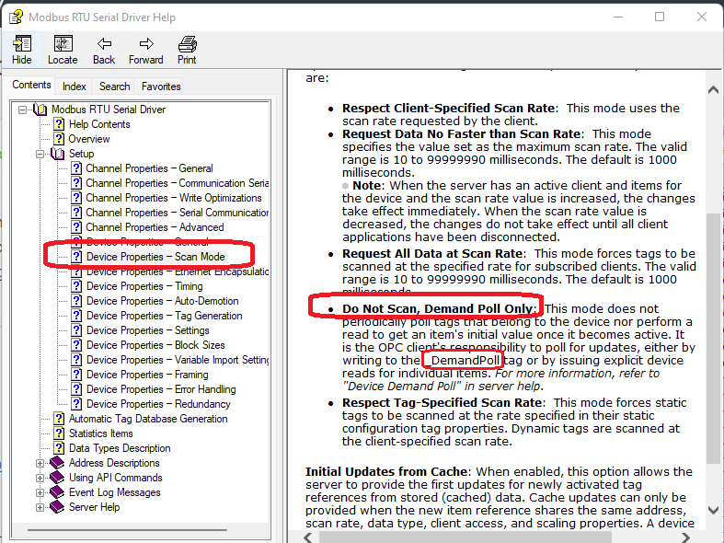Image resolution: width=724 pixels, height=543 pixels.
Task: Click the Modbus RTU Serial Driver book icon
Action: pyautogui.click(x=40, y=110)
